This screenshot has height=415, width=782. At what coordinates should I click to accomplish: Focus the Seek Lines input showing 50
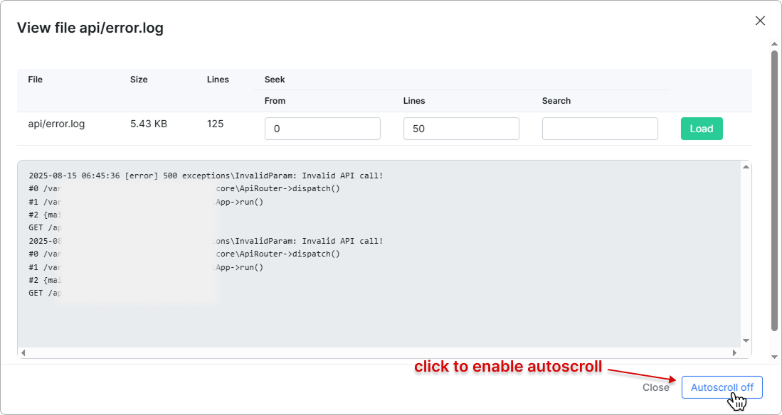click(461, 129)
